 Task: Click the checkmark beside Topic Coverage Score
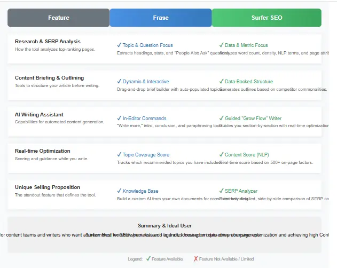[x=119, y=154]
